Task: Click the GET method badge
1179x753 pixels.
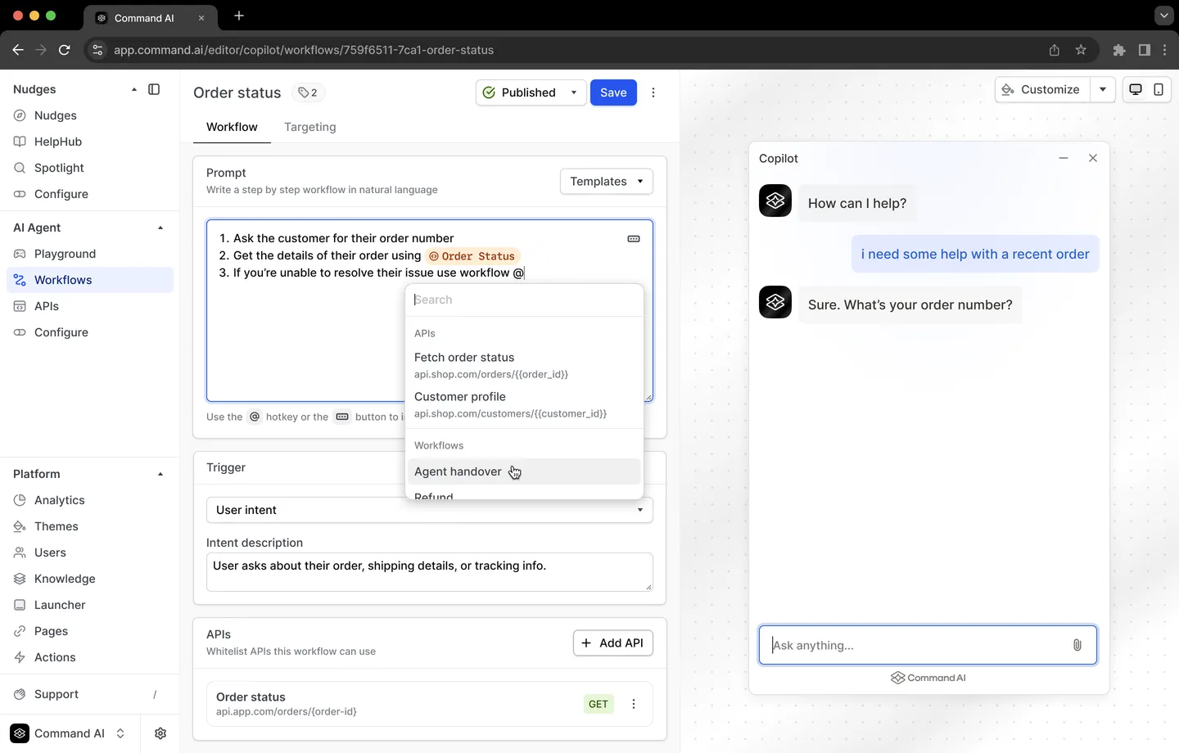Action: (599, 704)
